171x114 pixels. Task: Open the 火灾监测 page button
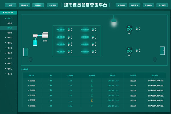coord(52,5)
